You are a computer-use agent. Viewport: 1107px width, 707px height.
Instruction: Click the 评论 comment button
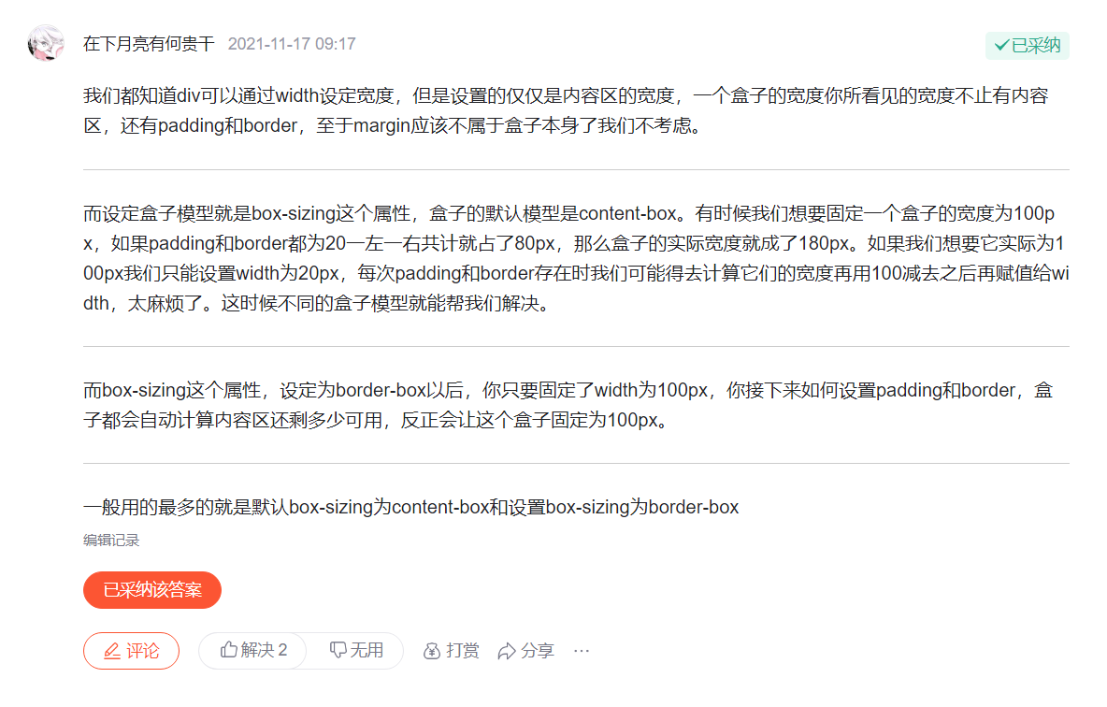tap(131, 651)
